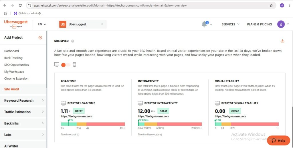Open notifications bell icon
Image resolution: width=293 pixels, height=148 pixels.
pyautogui.click(x=205, y=24)
